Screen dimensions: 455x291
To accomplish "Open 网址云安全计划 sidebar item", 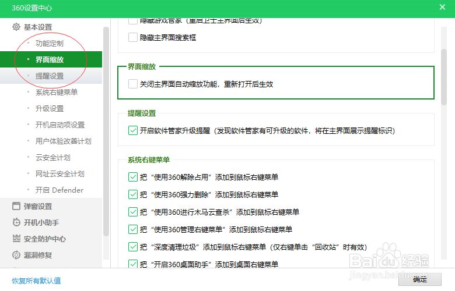I will (x=60, y=174).
